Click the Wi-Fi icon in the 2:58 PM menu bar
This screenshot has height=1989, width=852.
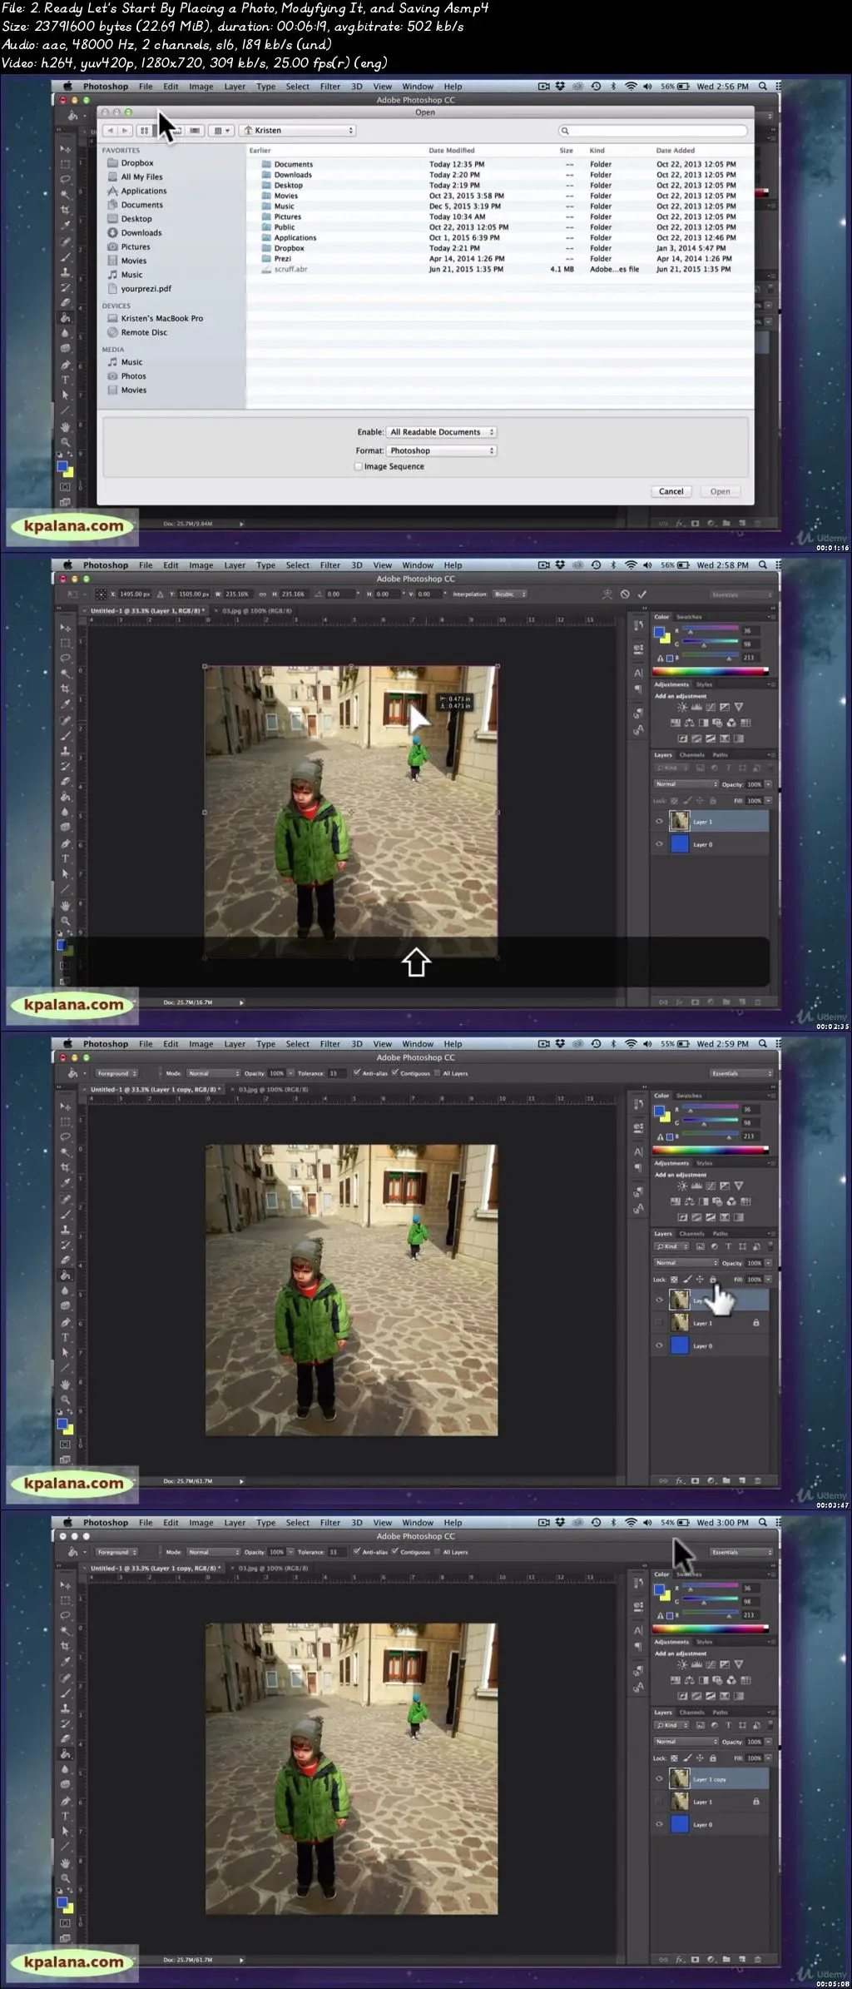pyautogui.click(x=631, y=564)
